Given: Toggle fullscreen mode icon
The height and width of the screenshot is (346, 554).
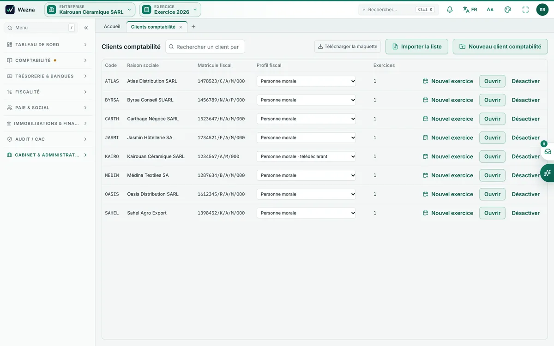Looking at the screenshot, I should 525,10.
